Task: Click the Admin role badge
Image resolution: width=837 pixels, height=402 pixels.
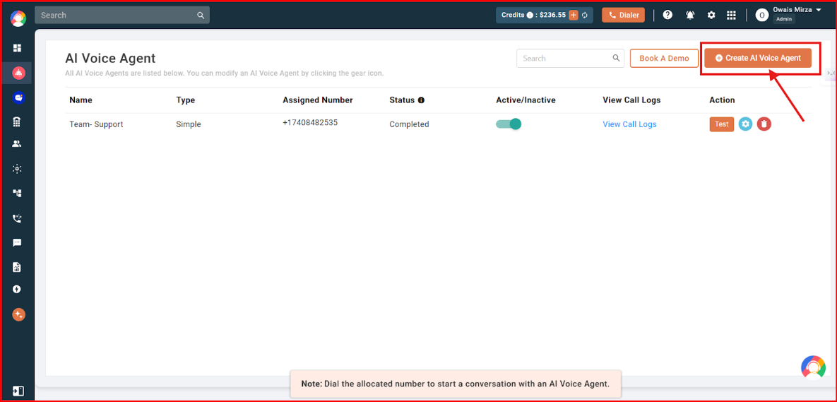Action: coord(784,18)
